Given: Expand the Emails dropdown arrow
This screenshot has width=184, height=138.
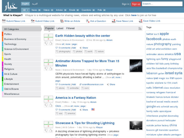Looking at the screenshot, I should click(x=77, y=10).
